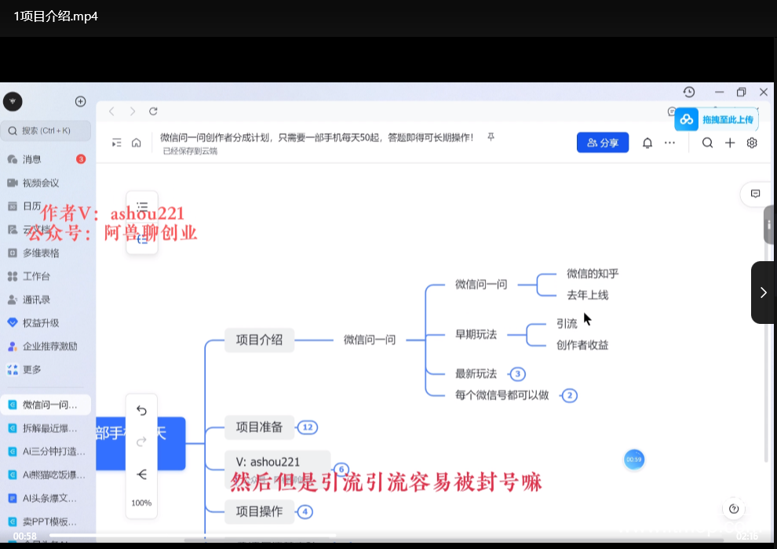This screenshot has width=777, height=549.
Task: Expand 每个微信号都可以做 badge 2
Action: [569, 395]
